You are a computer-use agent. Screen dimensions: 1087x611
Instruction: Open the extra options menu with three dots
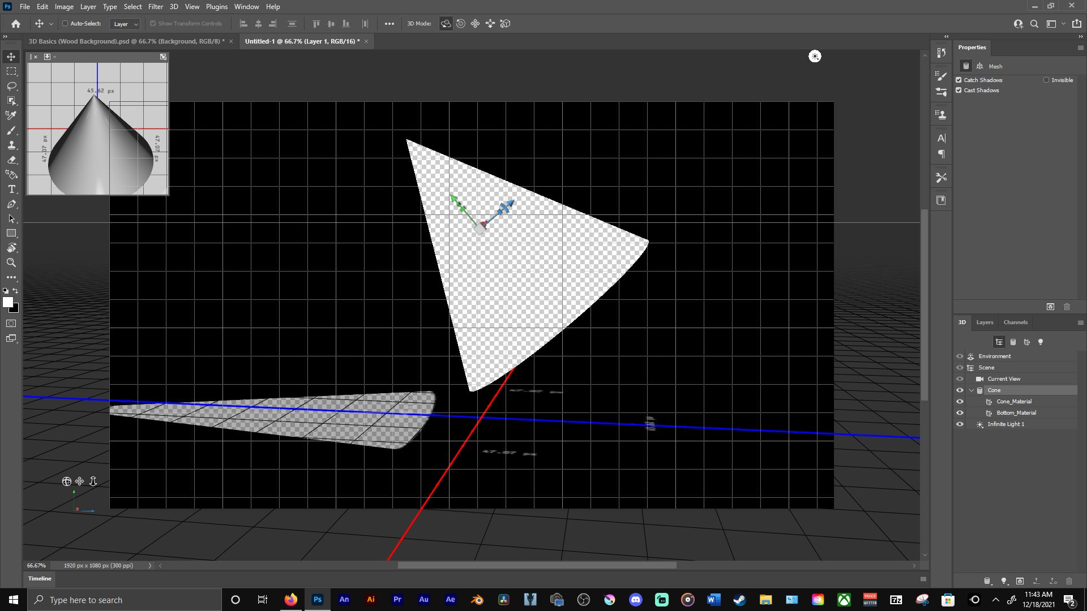[x=390, y=23]
